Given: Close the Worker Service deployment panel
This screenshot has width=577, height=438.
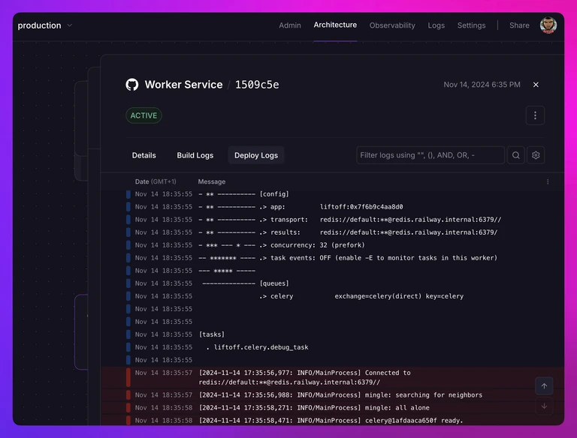Looking at the screenshot, I should 536,85.
